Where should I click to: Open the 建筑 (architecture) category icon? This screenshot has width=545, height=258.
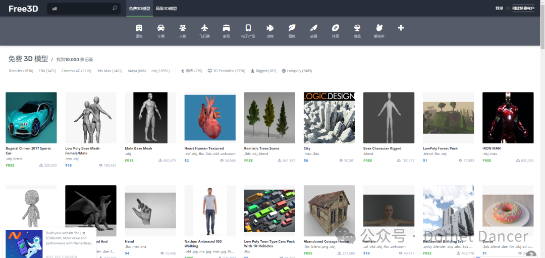tap(139, 28)
